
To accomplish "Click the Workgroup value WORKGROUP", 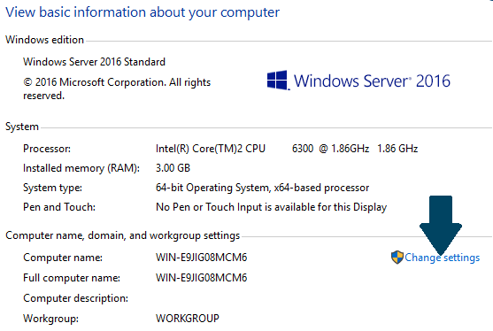I will 188,318.
